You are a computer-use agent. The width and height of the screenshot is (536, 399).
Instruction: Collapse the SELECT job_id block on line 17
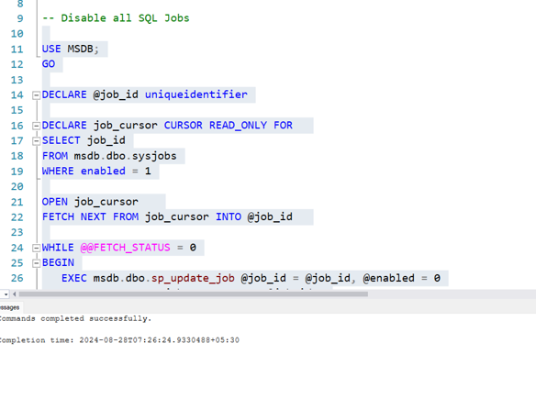point(36,141)
